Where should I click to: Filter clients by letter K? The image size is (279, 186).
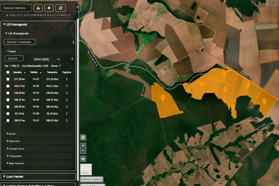[x=33, y=15]
